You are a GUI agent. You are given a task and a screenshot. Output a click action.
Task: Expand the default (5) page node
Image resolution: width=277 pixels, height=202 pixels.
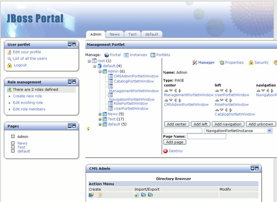pyautogui.click(x=100, y=125)
